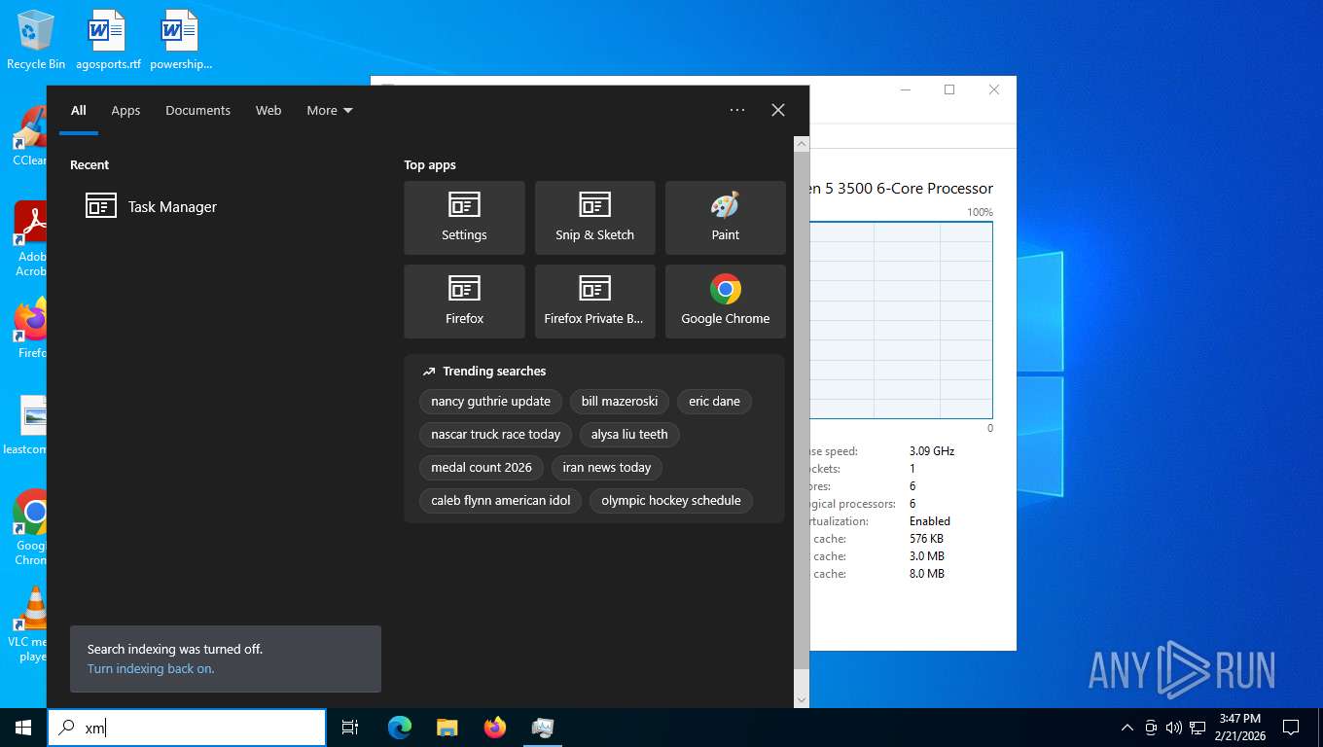Screen dimensions: 1323x747
Task: Open the Firefox Private Browsing tile
Action: pyautogui.click(x=594, y=302)
